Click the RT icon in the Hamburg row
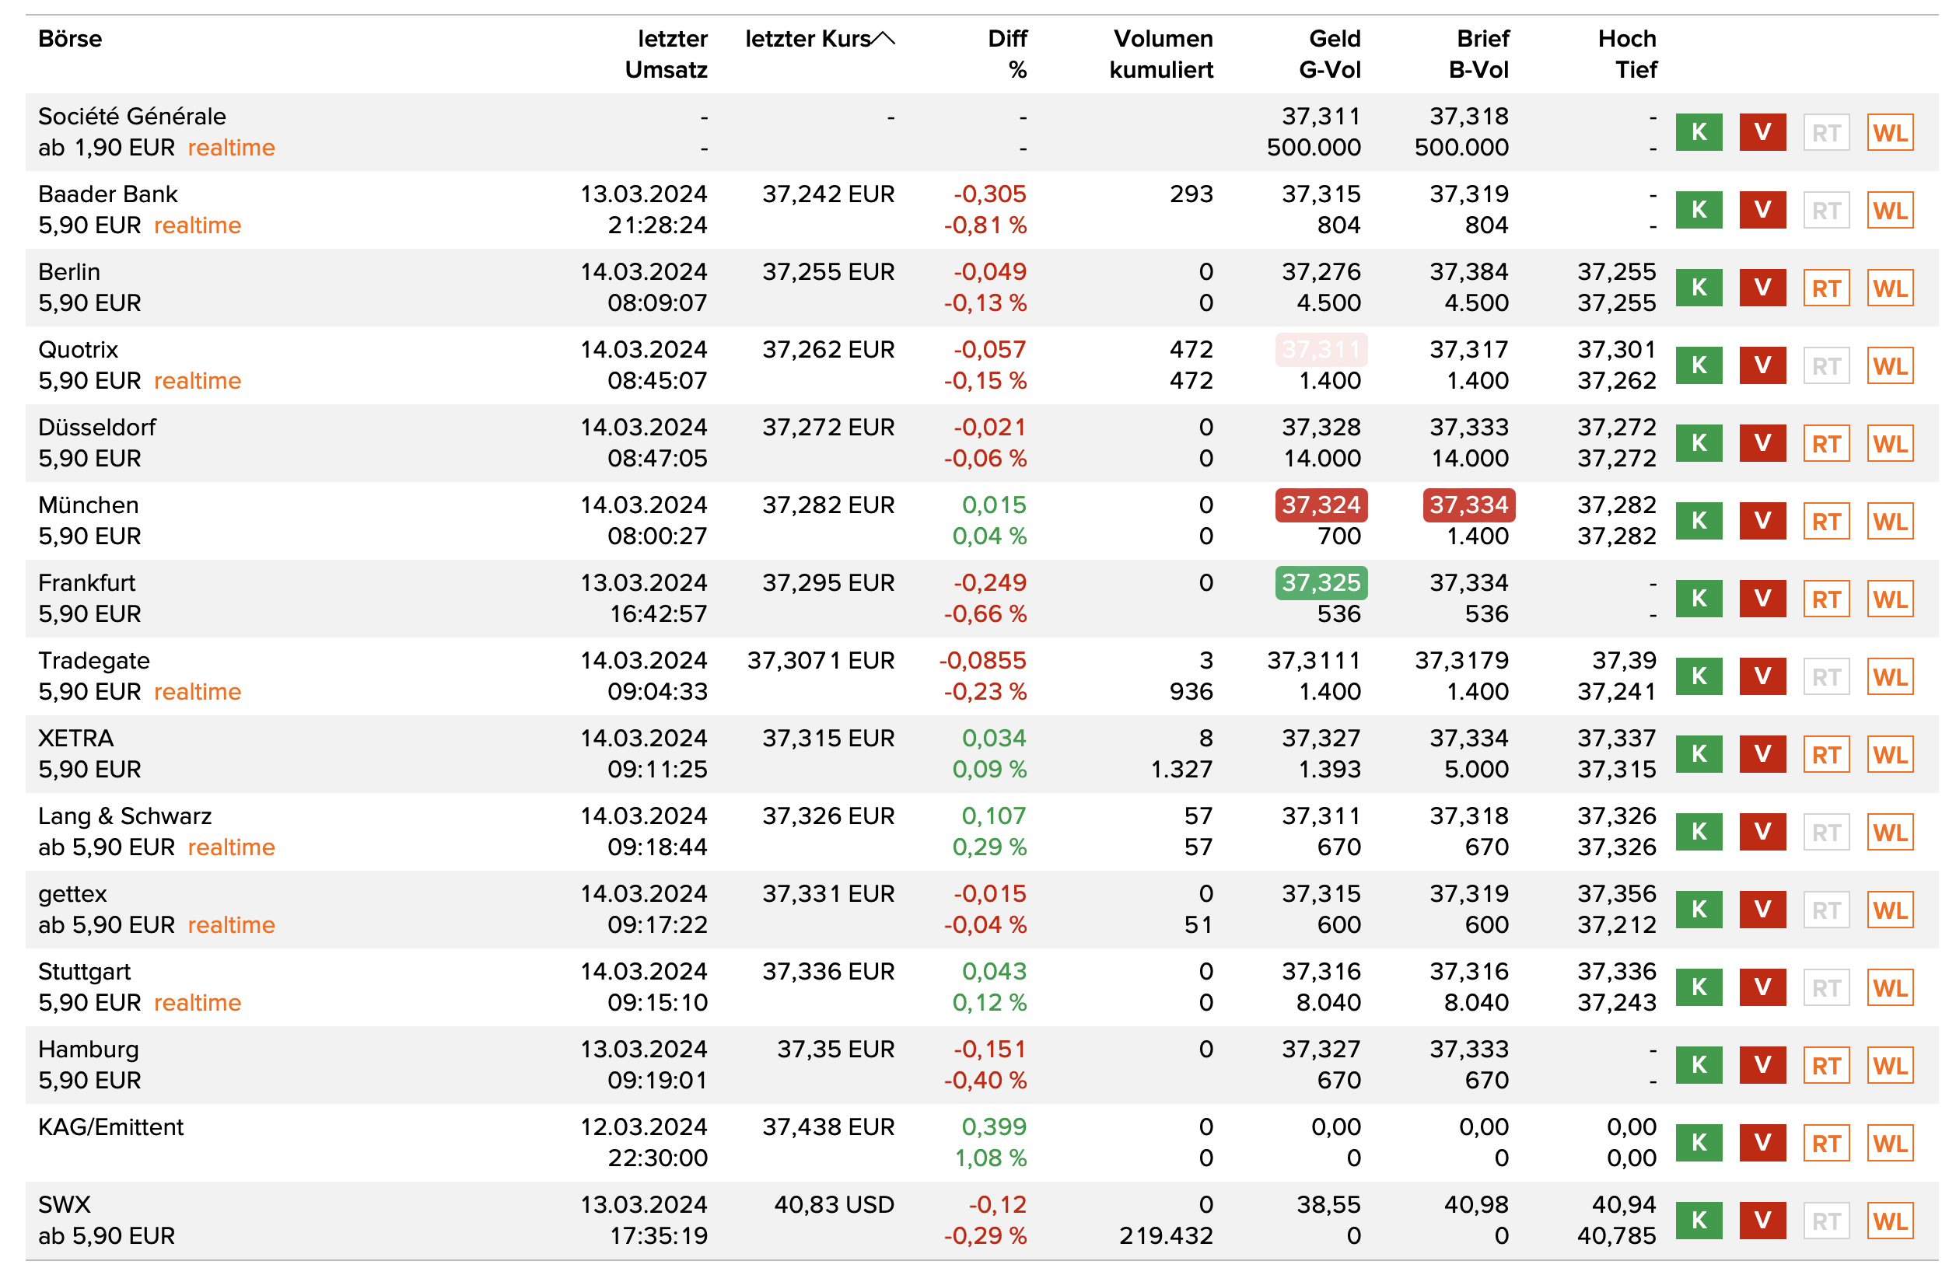Screen dimensions: 1949x1275 pyautogui.click(x=1826, y=1066)
